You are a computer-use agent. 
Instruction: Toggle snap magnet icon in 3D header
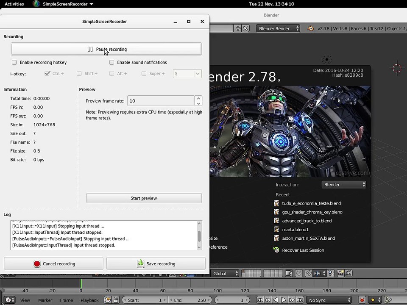[309, 273]
